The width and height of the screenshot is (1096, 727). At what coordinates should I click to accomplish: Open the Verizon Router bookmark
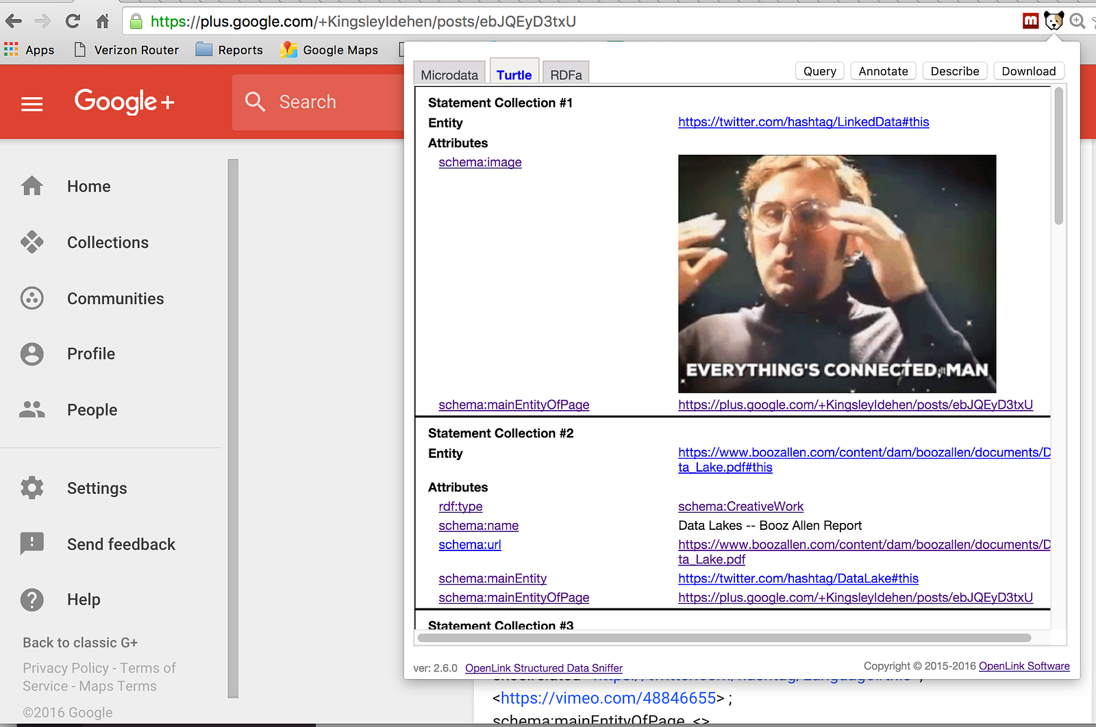point(127,50)
